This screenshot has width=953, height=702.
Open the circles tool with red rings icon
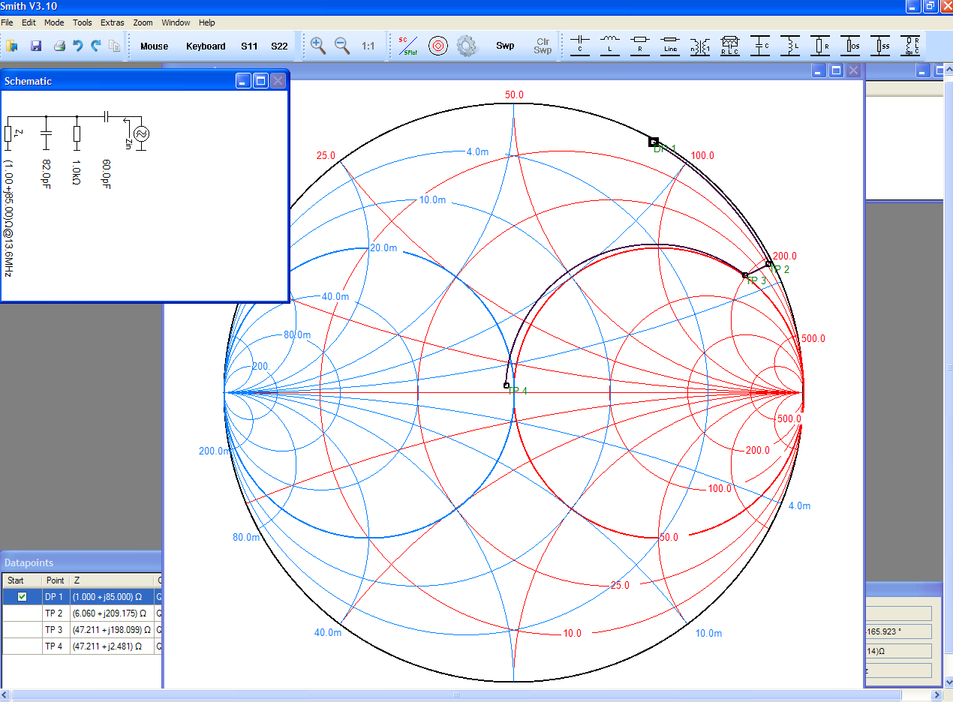438,46
